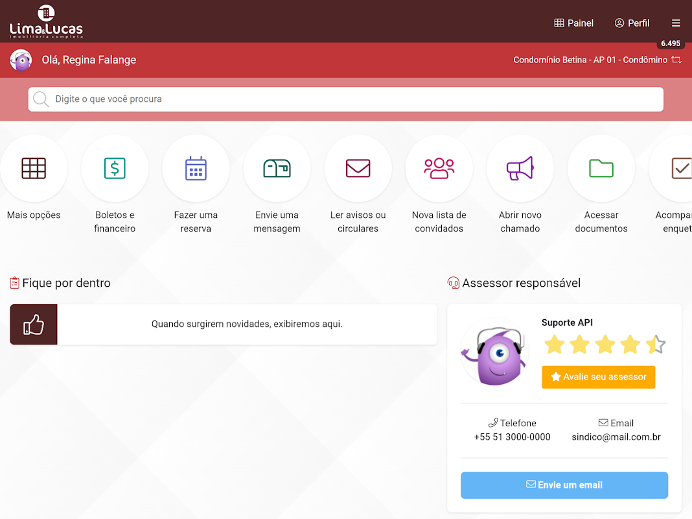The image size is (692, 519).
Task: Open the Mais opções grid icon
Action: pos(34,168)
